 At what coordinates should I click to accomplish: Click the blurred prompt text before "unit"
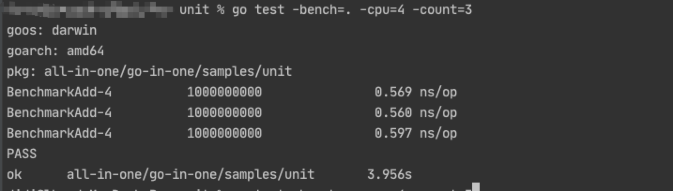click(x=89, y=9)
